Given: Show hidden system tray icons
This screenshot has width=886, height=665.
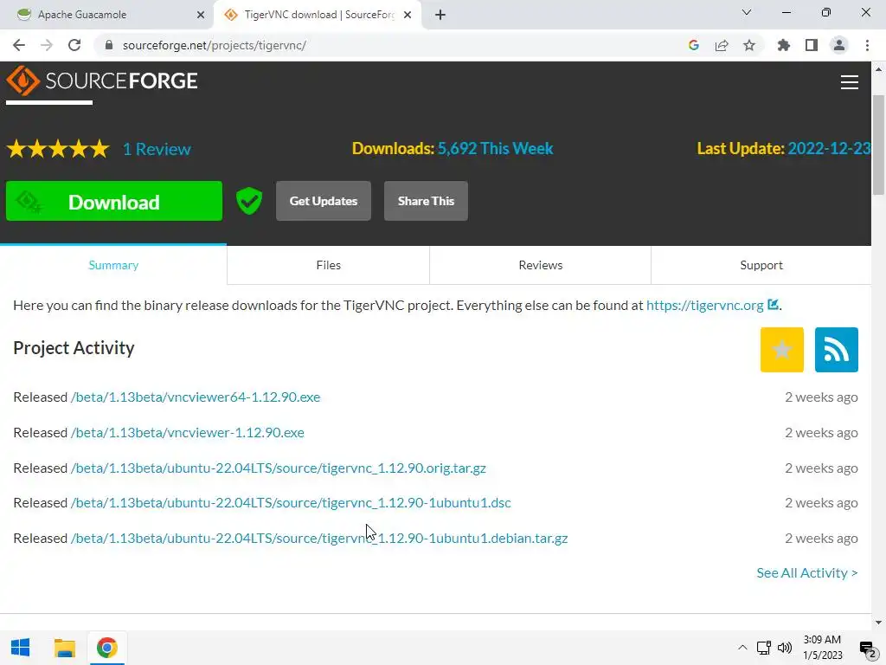Looking at the screenshot, I should pos(742,648).
